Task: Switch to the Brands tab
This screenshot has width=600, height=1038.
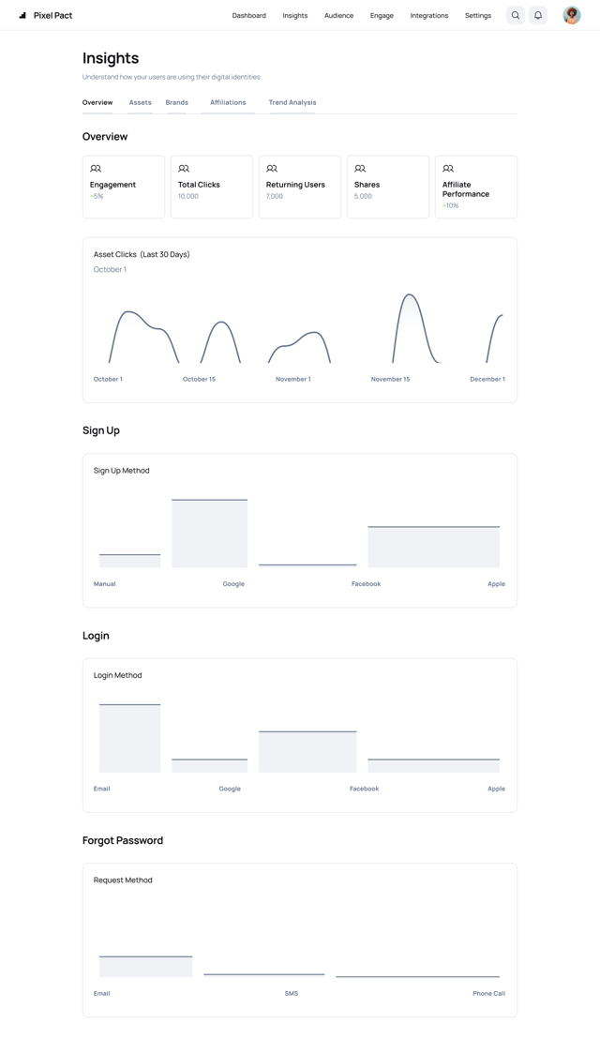Action: [x=176, y=102]
